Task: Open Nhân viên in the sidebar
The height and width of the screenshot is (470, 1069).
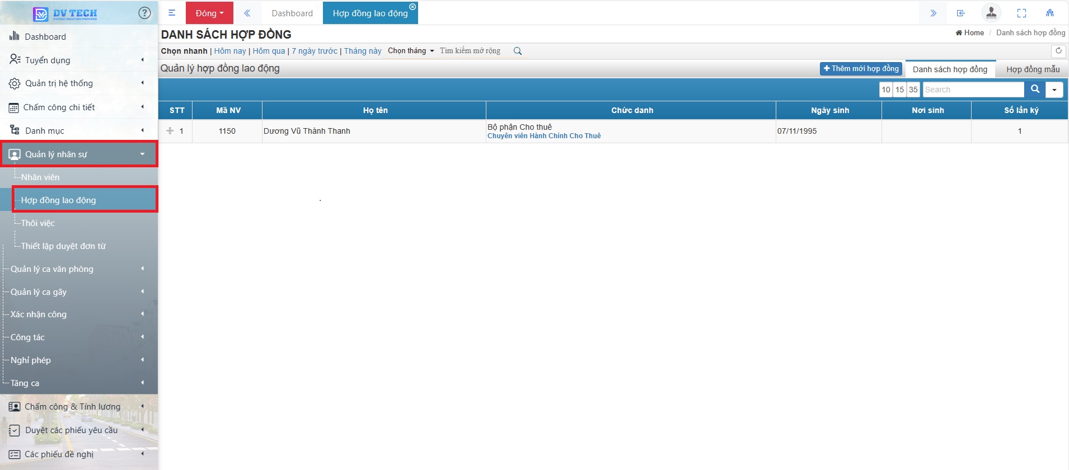Action: point(40,177)
